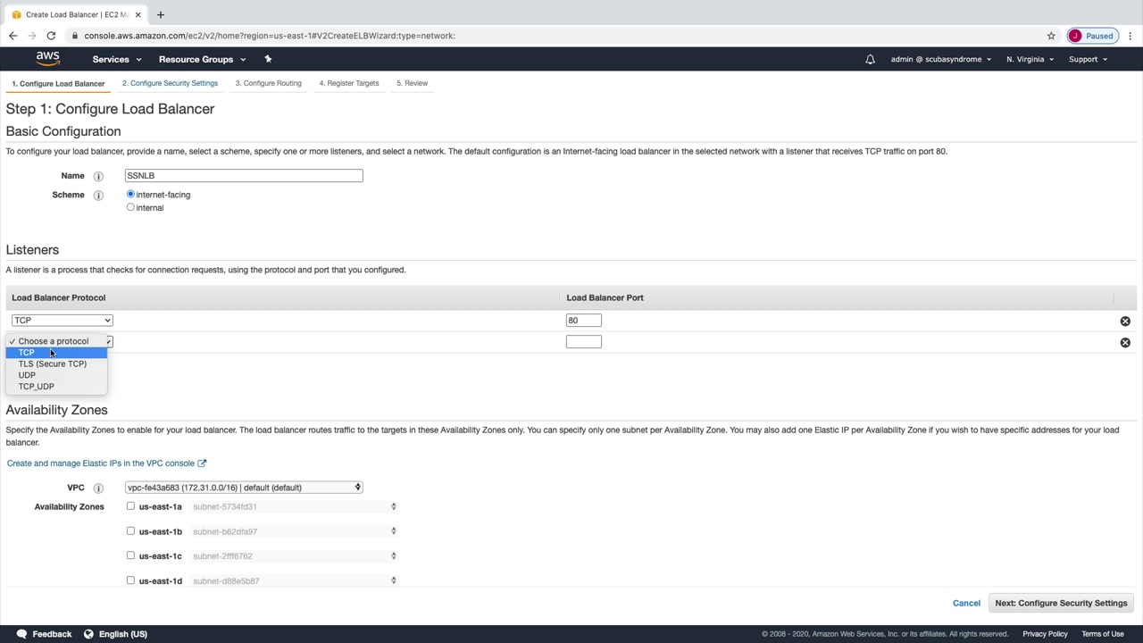Image resolution: width=1143 pixels, height=643 pixels.
Task: Go to the Register Targets step tab
Action: click(x=349, y=83)
